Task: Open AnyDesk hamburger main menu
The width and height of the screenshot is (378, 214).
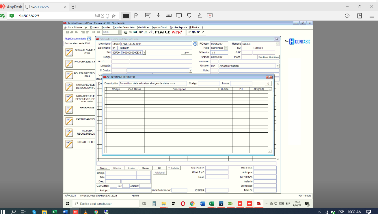Action: [372, 15]
